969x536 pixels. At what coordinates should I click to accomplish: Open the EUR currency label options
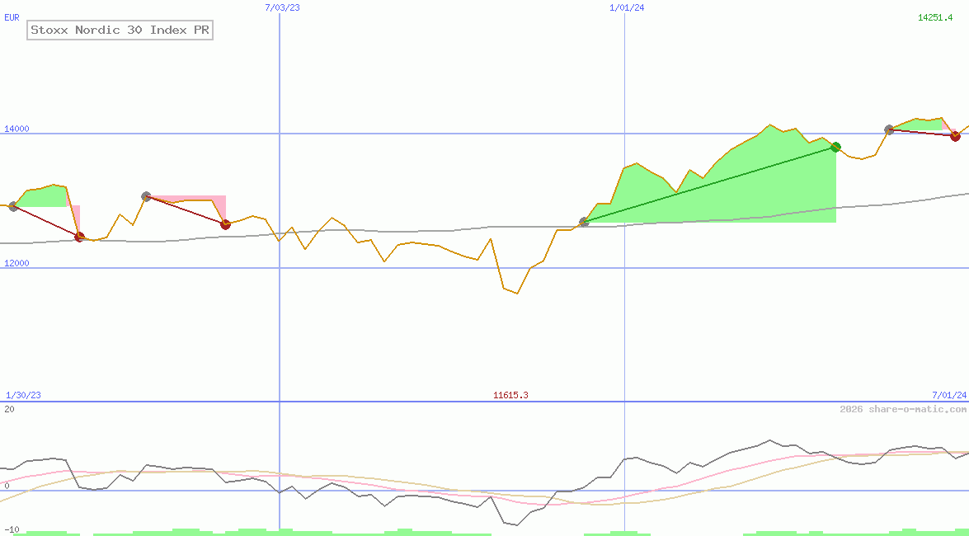pyautogui.click(x=10, y=16)
